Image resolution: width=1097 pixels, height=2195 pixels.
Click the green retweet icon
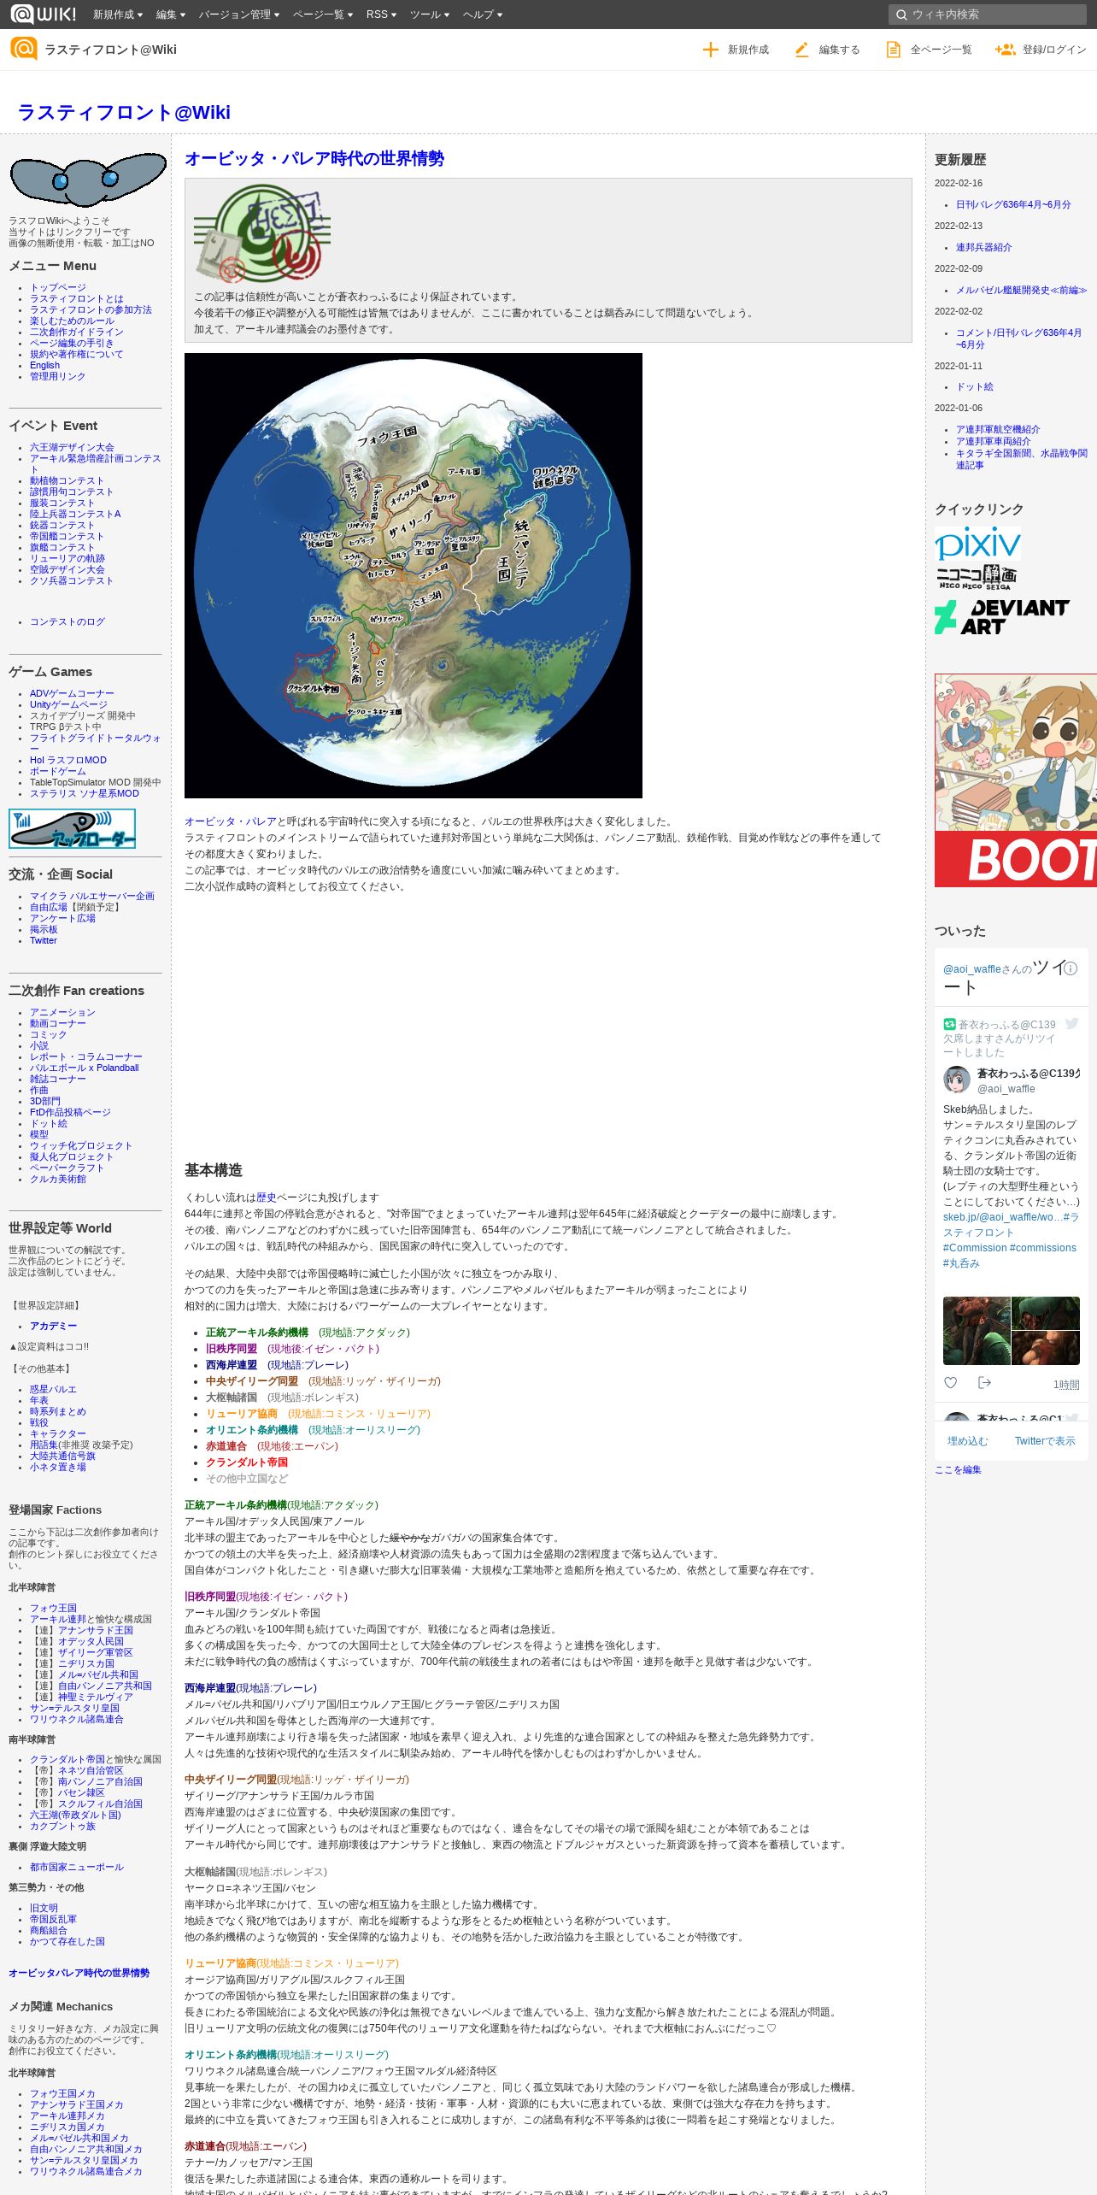coord(949,1024)
